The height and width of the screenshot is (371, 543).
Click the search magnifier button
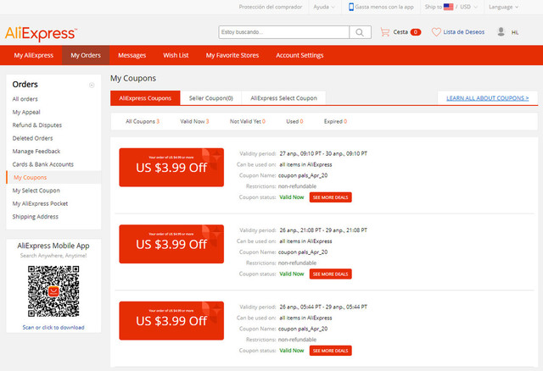point(360,32)
